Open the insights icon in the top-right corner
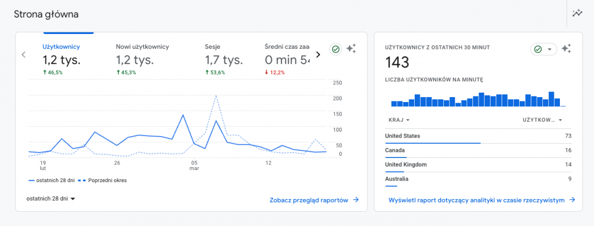Image resolution: width=594 pixels, height=226 pixels. point(577,14)
